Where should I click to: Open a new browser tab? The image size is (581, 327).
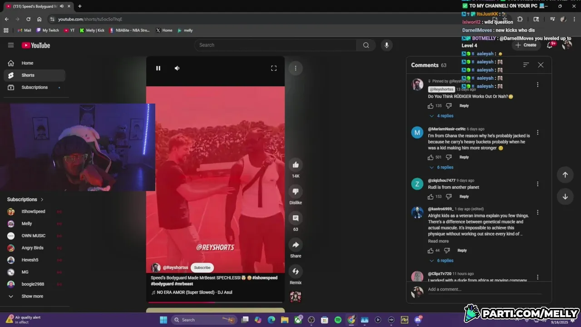(x=80, y=6)
